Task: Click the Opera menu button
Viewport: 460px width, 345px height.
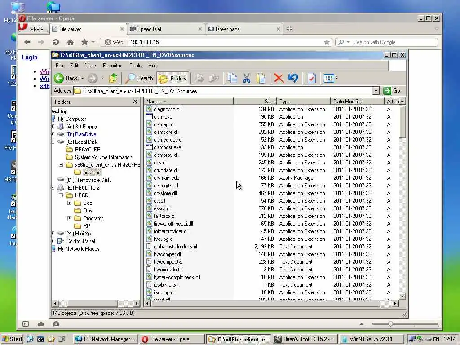Action: (x=33, y=28)
